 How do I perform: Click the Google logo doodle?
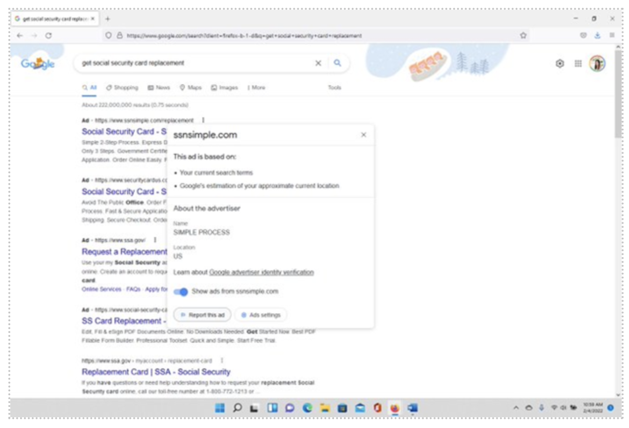click(38, 64)
